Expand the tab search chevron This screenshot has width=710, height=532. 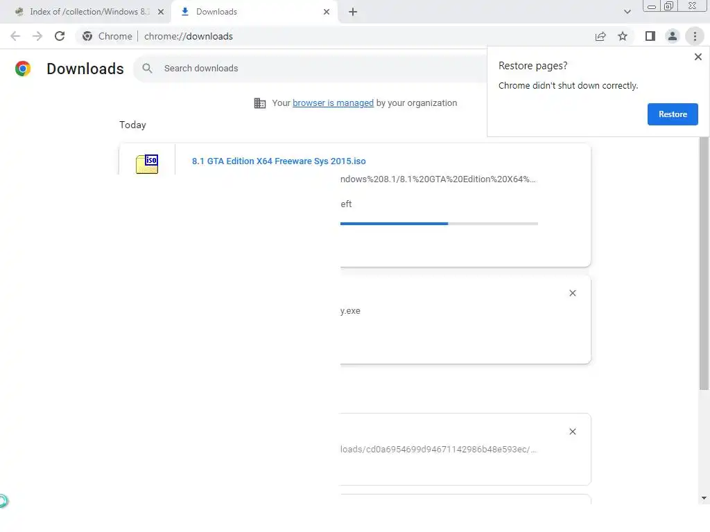pyautogui.click(x=627, y=12)
